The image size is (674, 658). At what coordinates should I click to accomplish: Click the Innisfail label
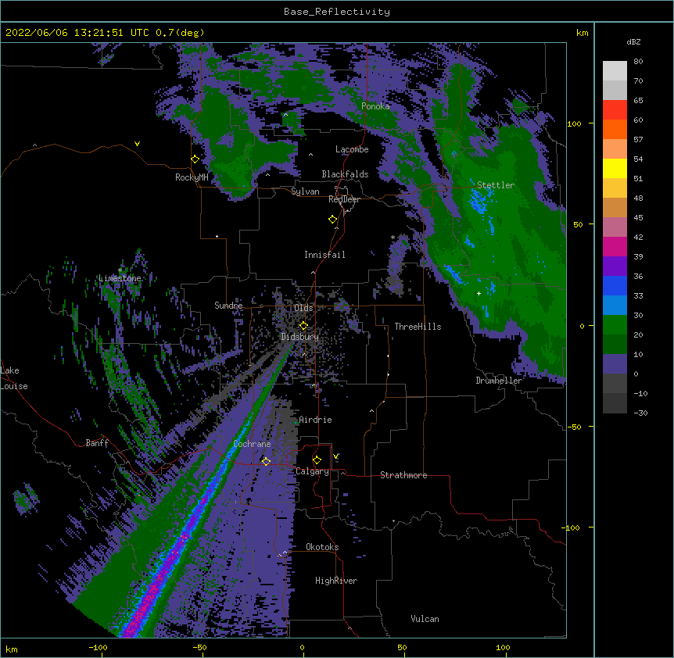pyautogui.click(x=324, y=255)
